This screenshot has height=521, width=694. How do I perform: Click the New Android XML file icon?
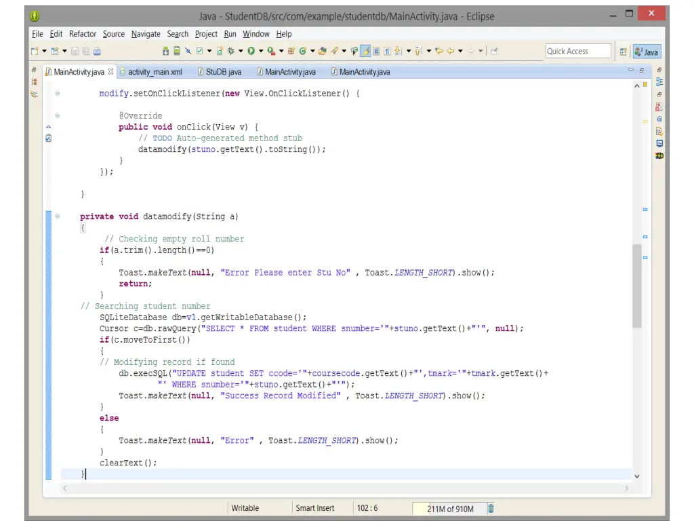[x=220, y=52]
